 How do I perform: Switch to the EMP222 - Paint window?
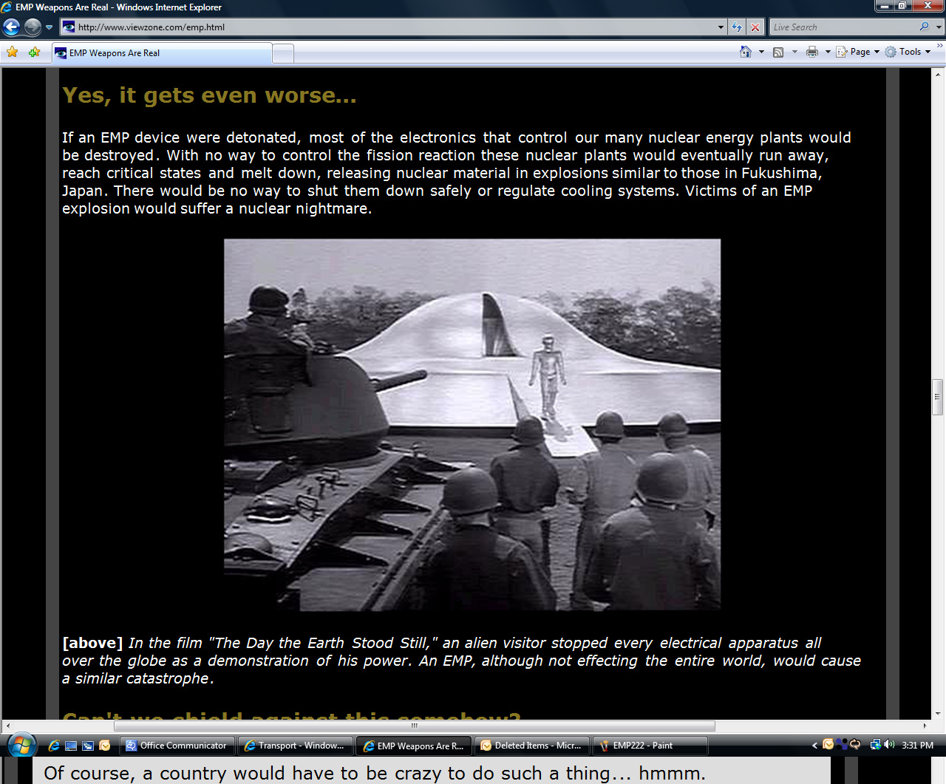(x=650, y=746)
